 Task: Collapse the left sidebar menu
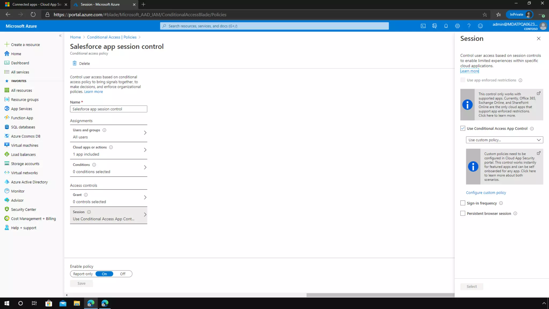[x=60, y=36]
